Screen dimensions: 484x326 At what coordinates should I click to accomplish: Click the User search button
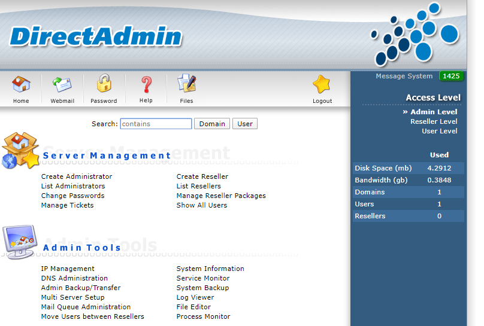click(x=245, y=124)
